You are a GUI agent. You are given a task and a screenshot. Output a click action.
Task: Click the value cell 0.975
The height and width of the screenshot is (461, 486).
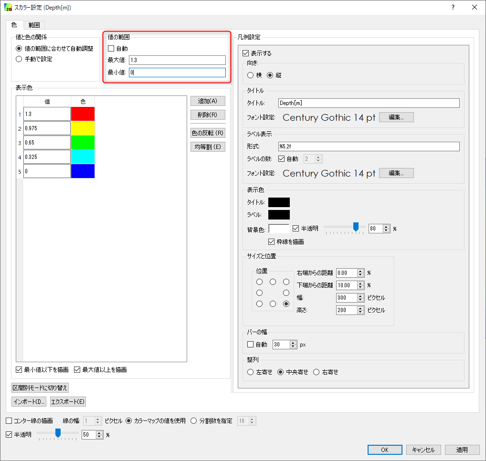pos(47,128)
